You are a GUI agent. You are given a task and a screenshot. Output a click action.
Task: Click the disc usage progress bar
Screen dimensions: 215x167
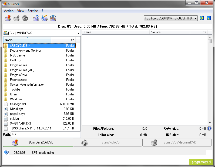pyautogui.click(x=107, y=26)
